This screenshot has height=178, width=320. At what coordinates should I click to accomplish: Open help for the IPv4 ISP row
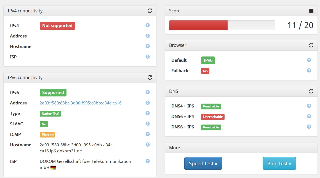click(148, 57)
